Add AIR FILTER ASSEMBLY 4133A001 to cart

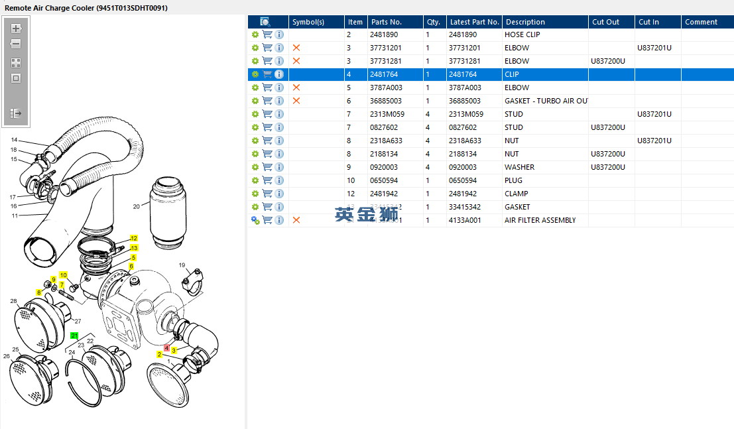(x=267, y=220)
